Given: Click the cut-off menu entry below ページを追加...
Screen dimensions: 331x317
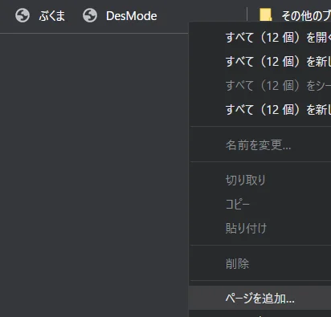Looking at the screenshot, I should tap(260, 314).
